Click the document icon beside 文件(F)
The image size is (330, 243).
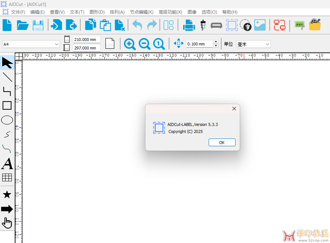pyautogui.click(x=6, y=12)
